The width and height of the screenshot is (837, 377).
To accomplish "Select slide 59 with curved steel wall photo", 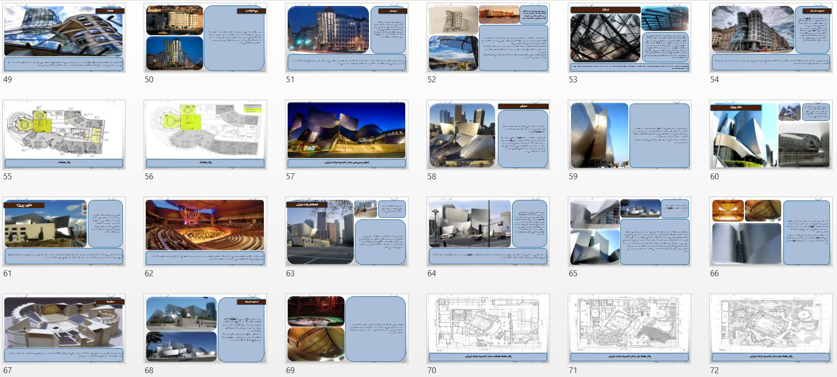I will point(630,135).
